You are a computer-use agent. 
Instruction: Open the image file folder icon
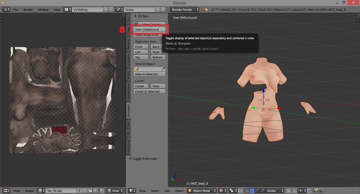tap(90, 190)
